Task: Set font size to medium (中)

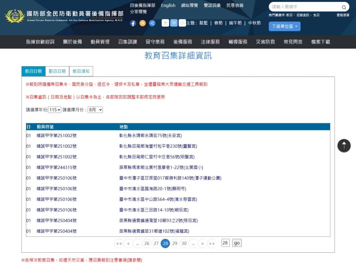Action: tap(174, 23)
